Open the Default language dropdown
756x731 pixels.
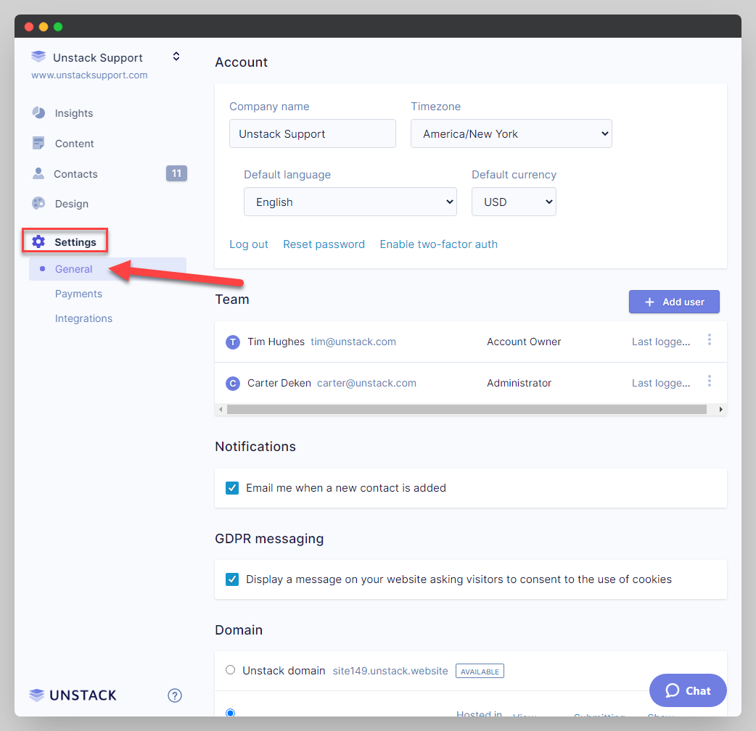350,202
